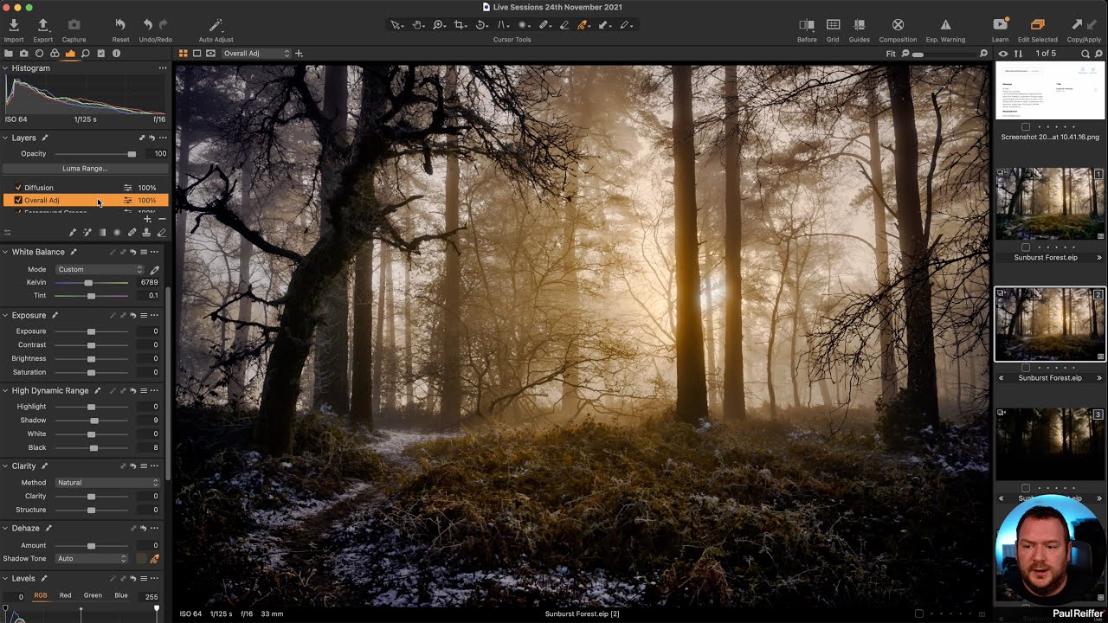Screen dimensions: 1108x623
Task: Open the Color tool tab (three circles)
Action: pyautogui.click(x=55, y=54)
